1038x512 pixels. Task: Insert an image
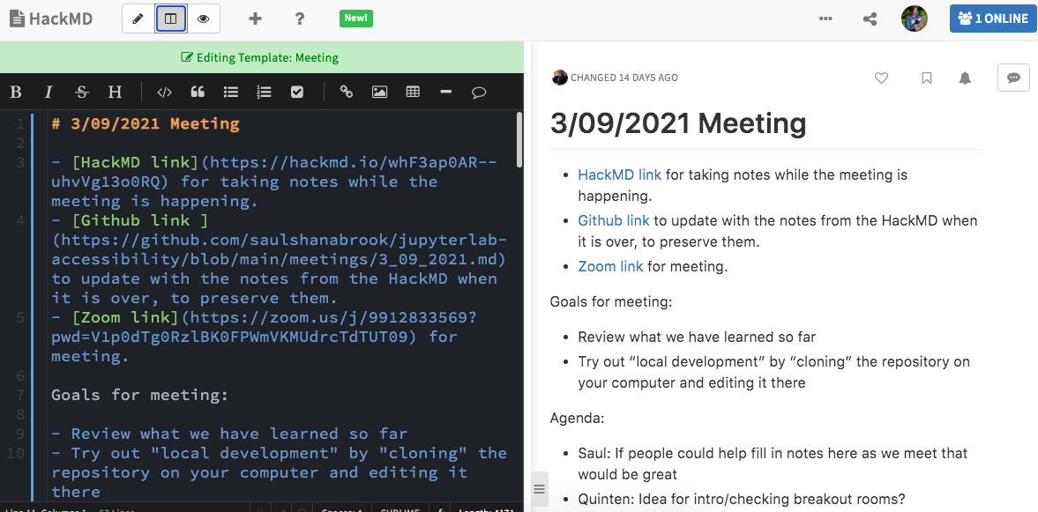point(379,92)
